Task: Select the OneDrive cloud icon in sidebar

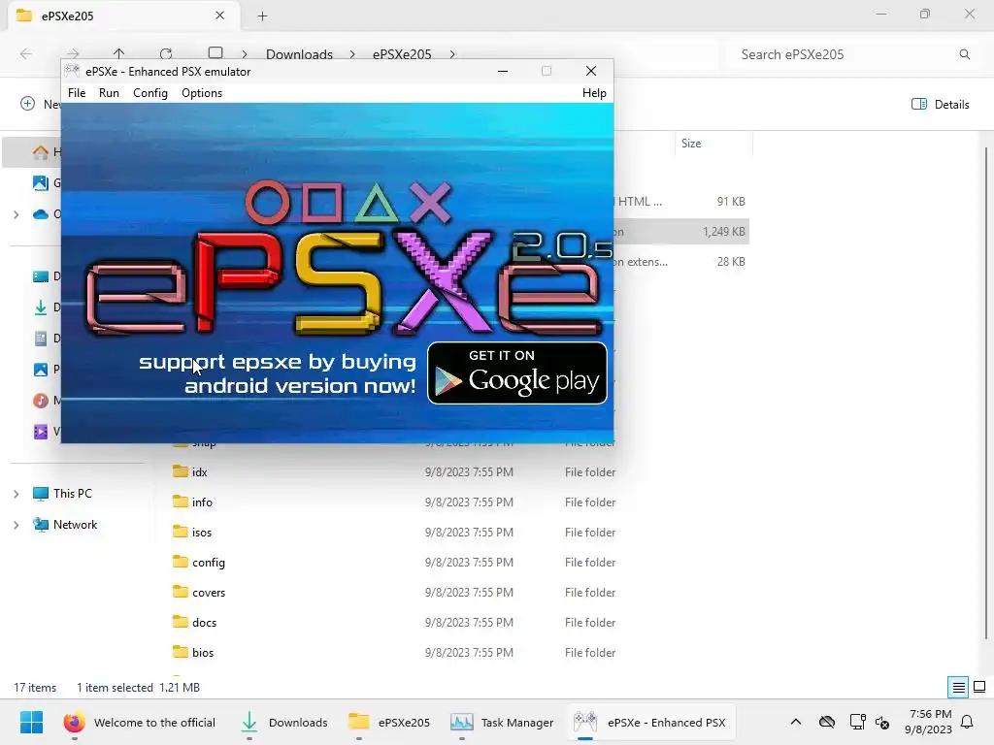Action: pos(41,214)
